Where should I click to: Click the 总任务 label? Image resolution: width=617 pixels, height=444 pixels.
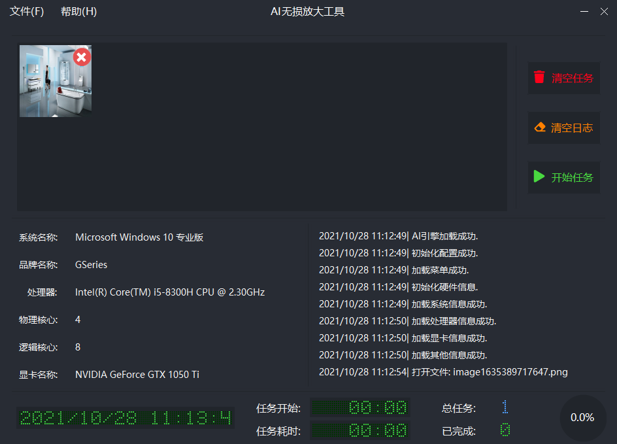[x=459, y=408]
